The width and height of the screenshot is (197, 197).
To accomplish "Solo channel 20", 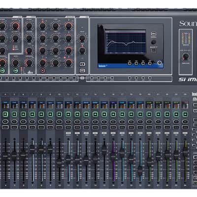I will click(149, 122).
